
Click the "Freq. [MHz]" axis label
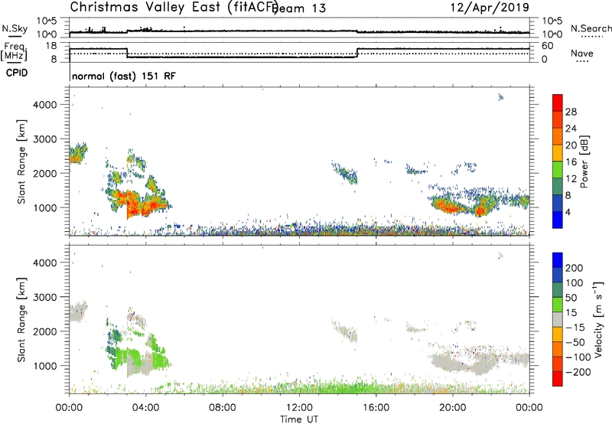tap(15, 52)
